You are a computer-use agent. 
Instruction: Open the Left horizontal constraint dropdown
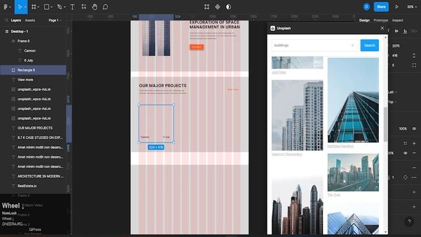(392, 92)
